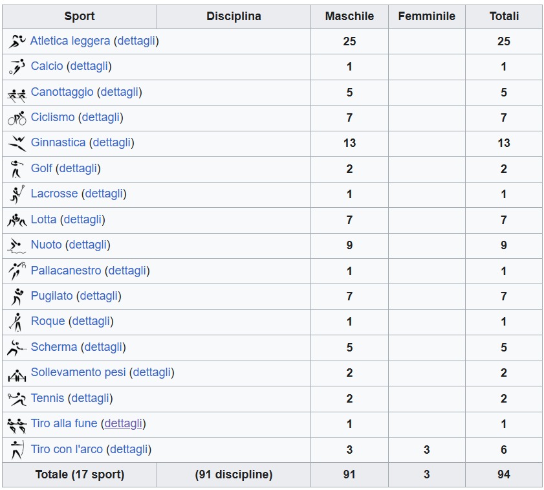This screenshot has height=490, width=544.
Task: Click the cycling (Ciclismo) pictogram
Action: pos(17,118)
